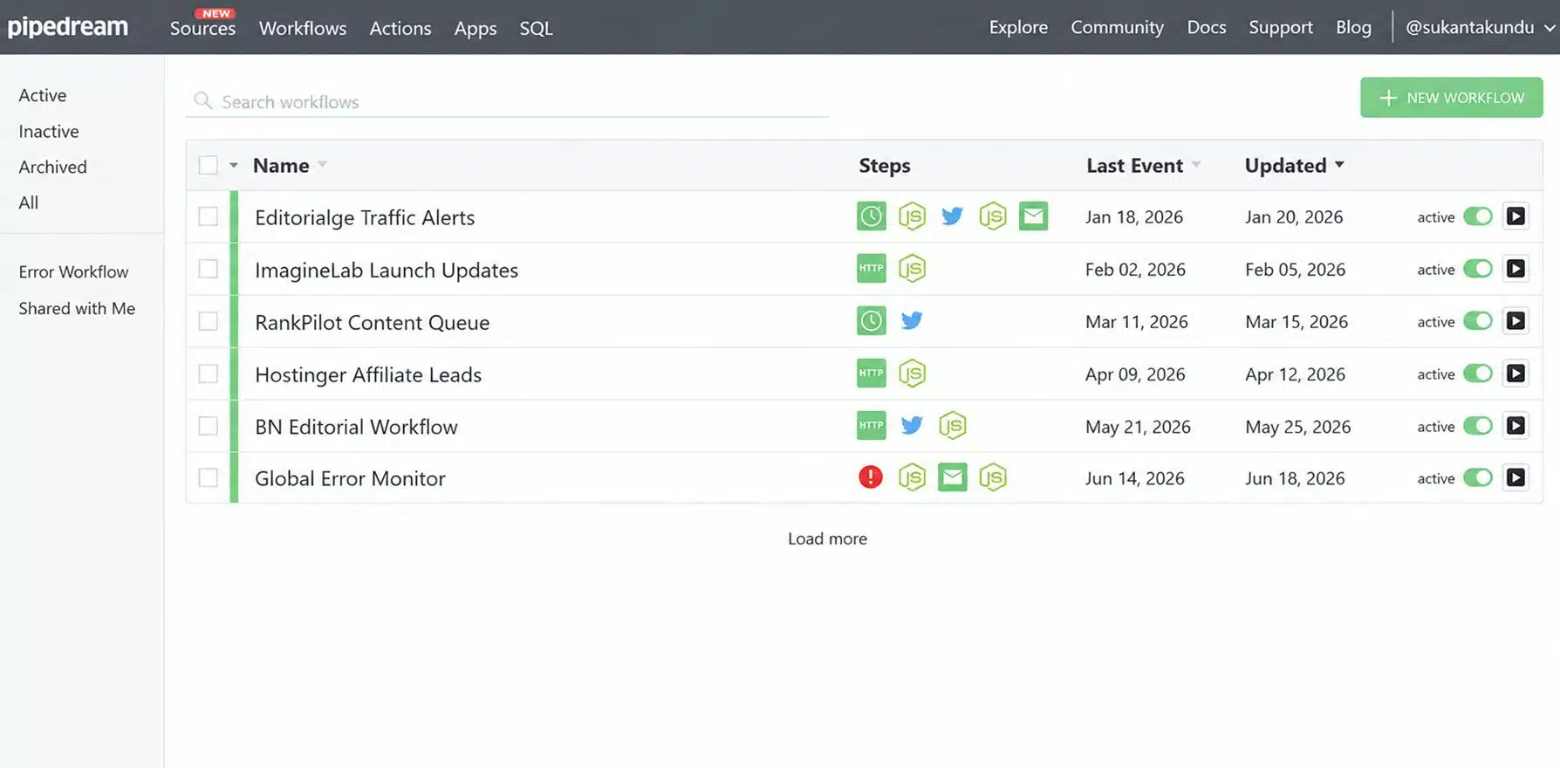Toggle off the ImagineLab Launch Updates active switch
Screen dimensions: 1560x768
(1478, 269)
